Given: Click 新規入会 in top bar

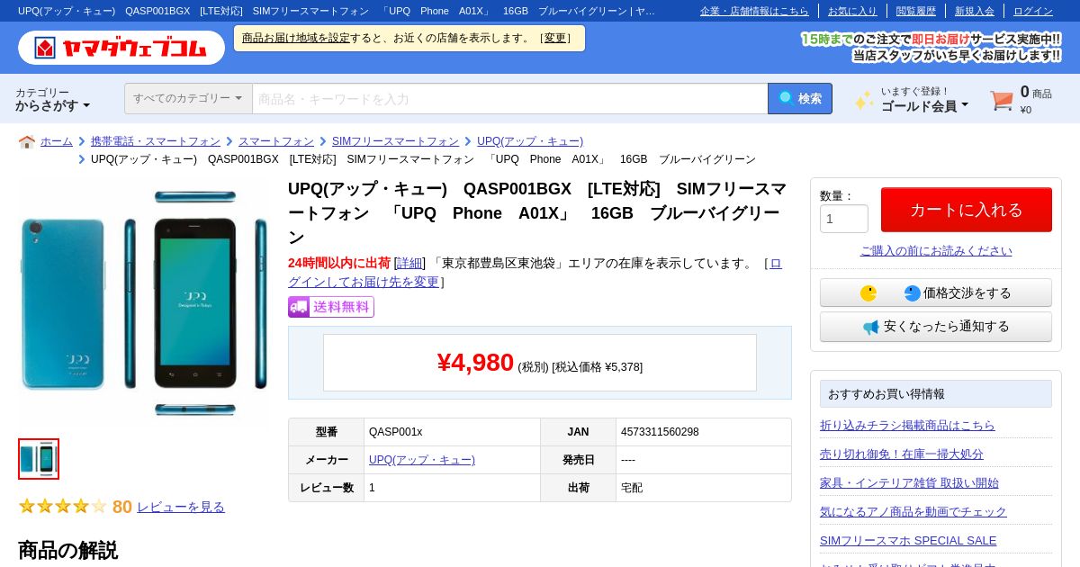Looking at the screenshot, I should click(x=975, y=11).
